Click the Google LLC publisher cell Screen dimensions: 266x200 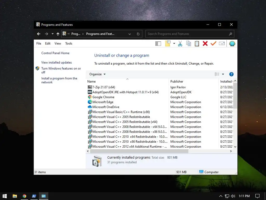[x=178, y=97]
